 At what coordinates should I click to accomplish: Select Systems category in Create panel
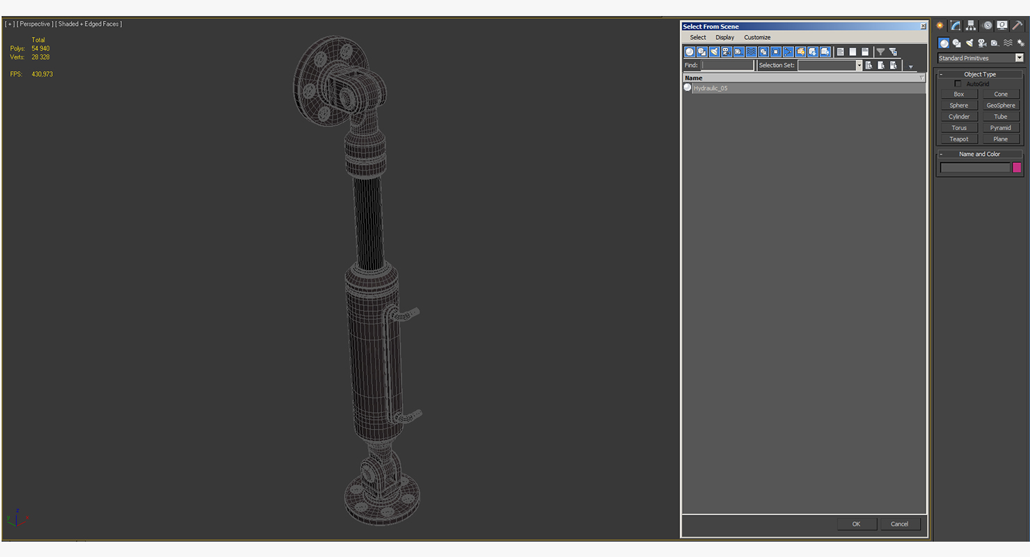pyautogui.click(x=1020, y=43)
